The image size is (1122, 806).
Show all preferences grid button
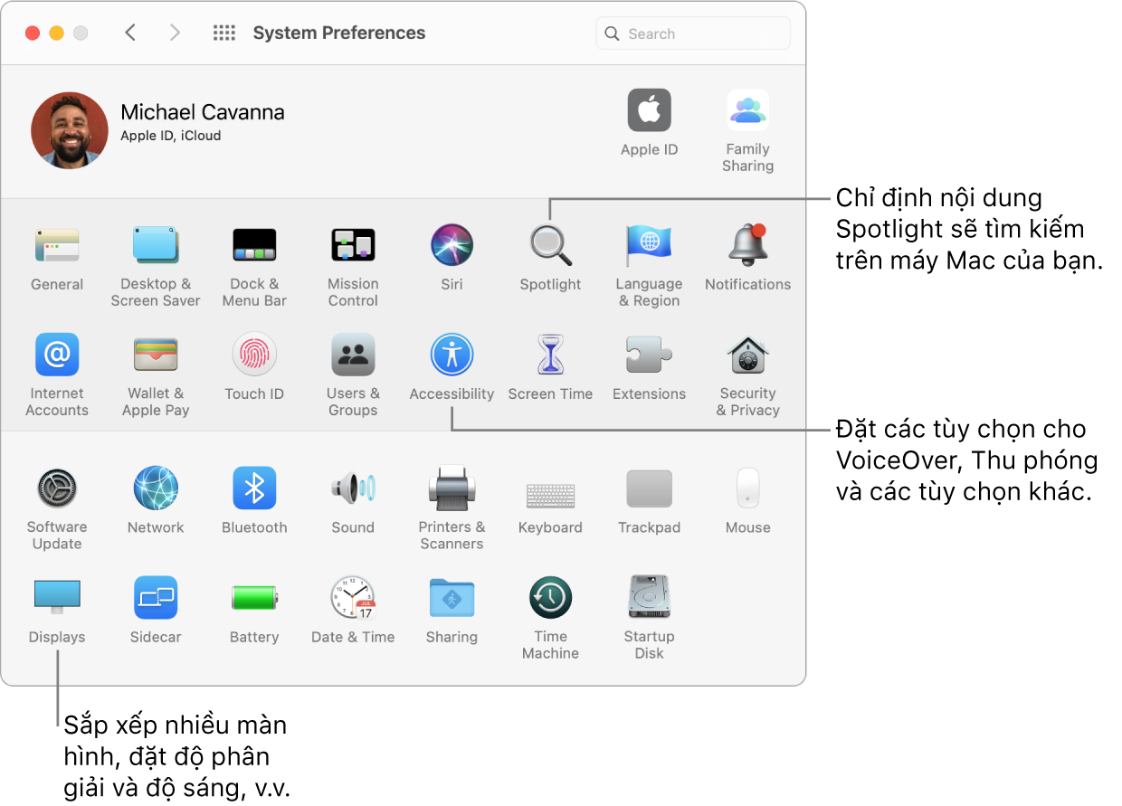pos(223,33)
